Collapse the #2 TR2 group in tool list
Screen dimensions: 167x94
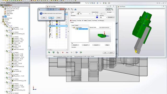pos(48,26)
